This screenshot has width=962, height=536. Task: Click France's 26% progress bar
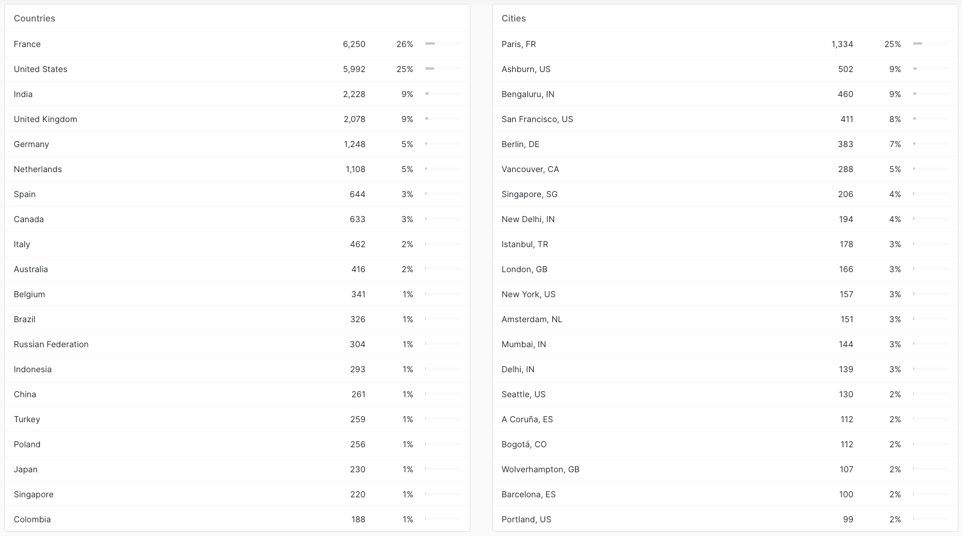(443, 43)
